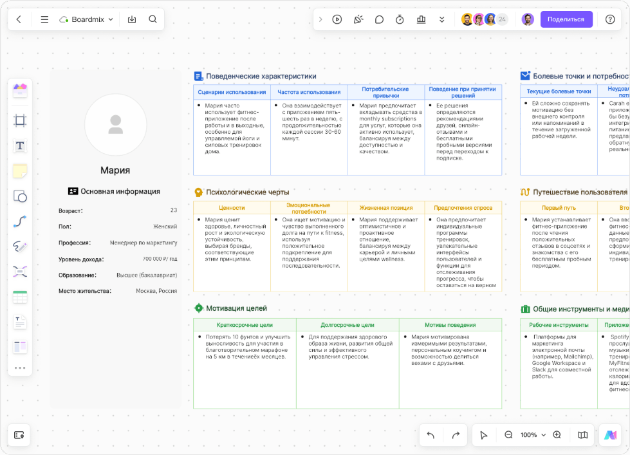This screenshot has height=455, width=630.
Task: Open more tools ellipsis in sidebar
Action: (20, 367)
